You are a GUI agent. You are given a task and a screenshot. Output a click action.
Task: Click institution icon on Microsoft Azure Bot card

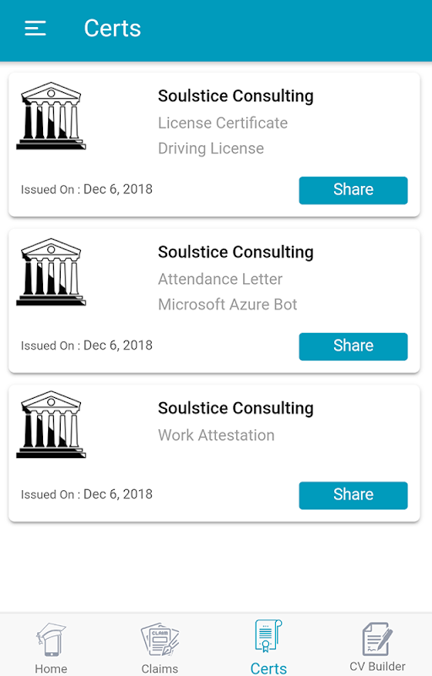tap(51, 272)
